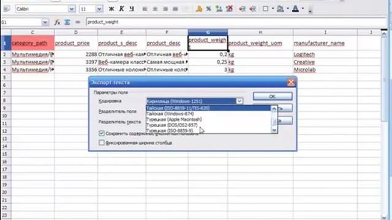
Task: Align cell text right
Action: click(165, 9)
